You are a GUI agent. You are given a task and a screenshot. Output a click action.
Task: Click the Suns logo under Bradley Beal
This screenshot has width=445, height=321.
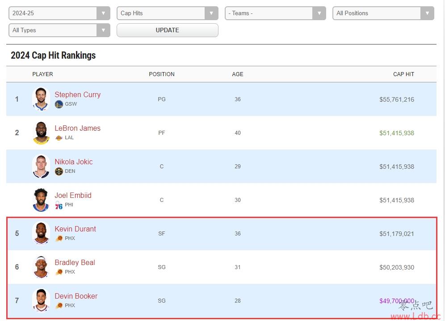tap(59, 272)
